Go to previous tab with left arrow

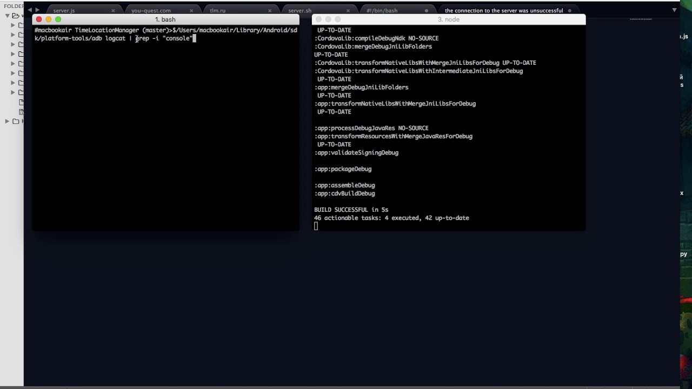[x=30, y=10]
